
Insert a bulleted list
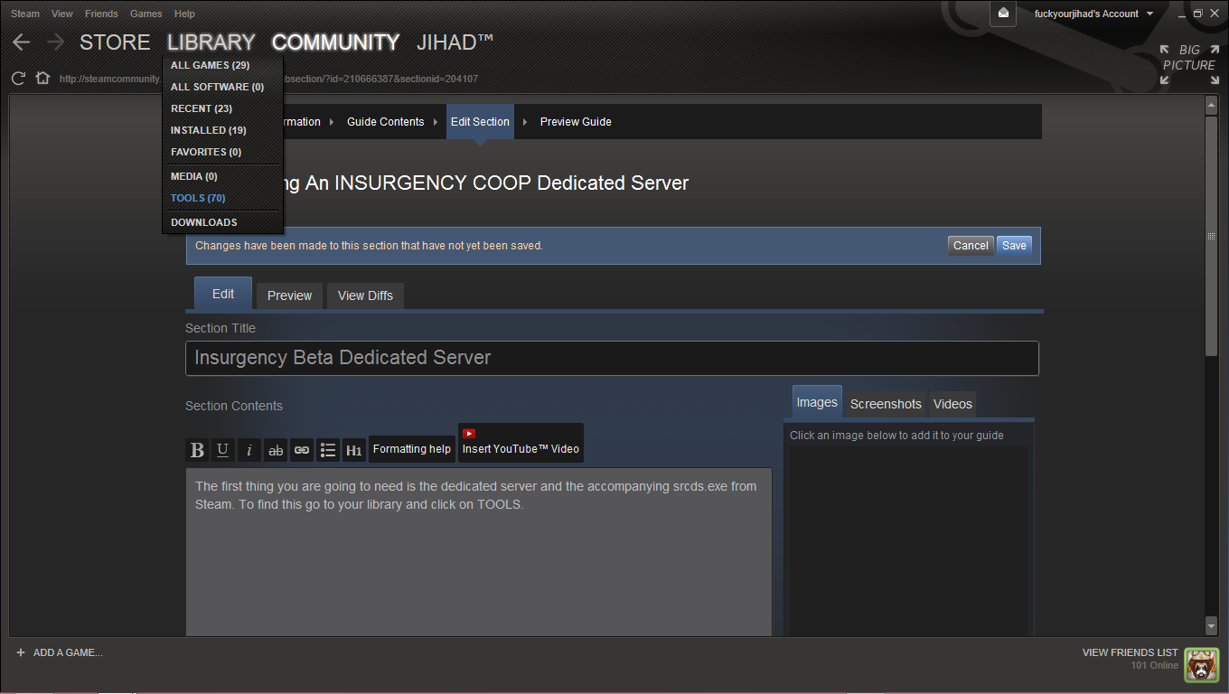[328, 450]
